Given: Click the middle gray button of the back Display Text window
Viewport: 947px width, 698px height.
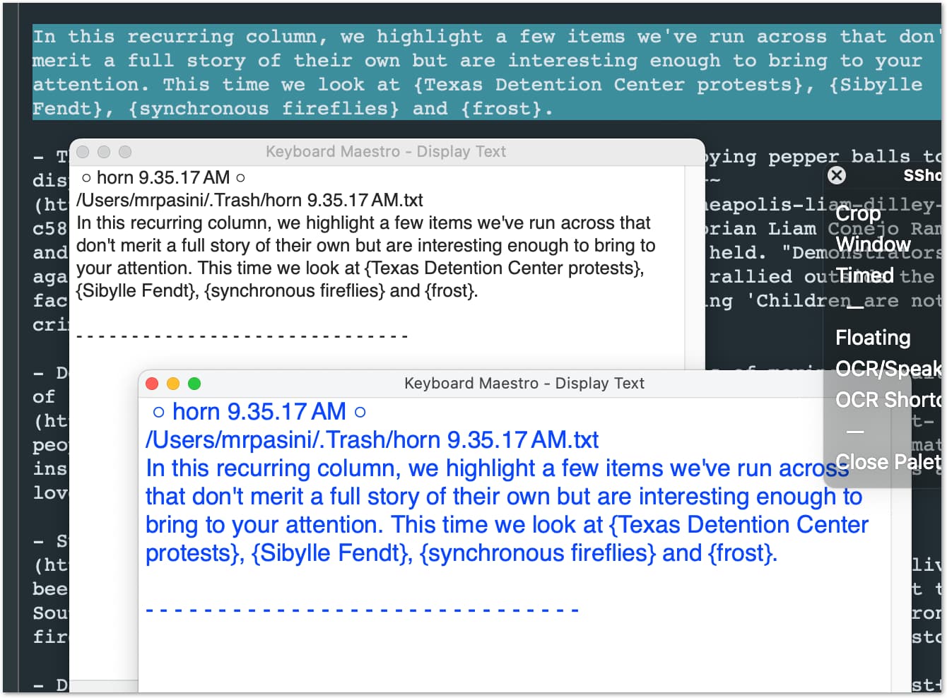Looking at the screenshot, I should pyautogui.click(x=104, y=152).
